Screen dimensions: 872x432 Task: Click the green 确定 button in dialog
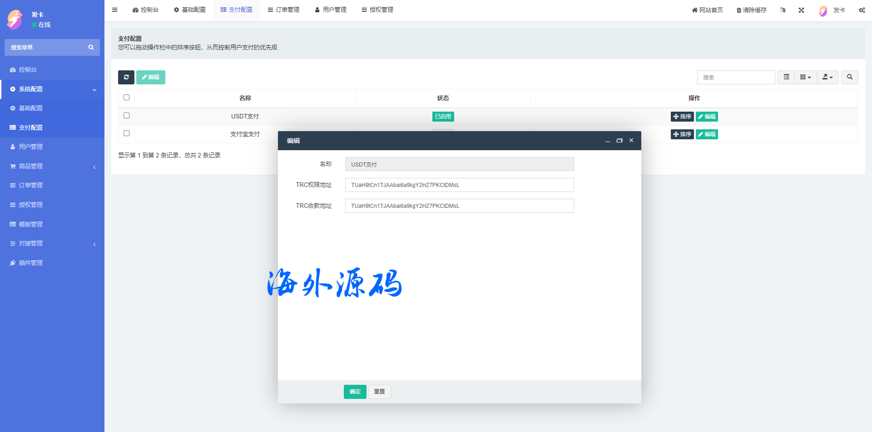[355, 392]
